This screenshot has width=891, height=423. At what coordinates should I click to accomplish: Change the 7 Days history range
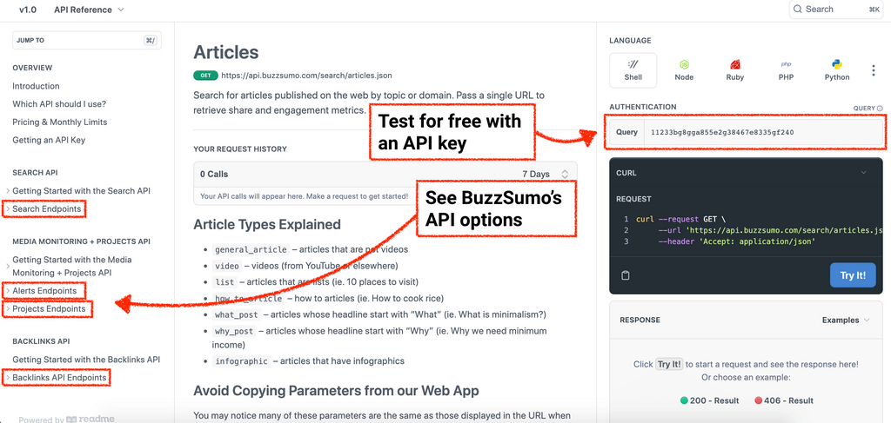tap(548, 175)
